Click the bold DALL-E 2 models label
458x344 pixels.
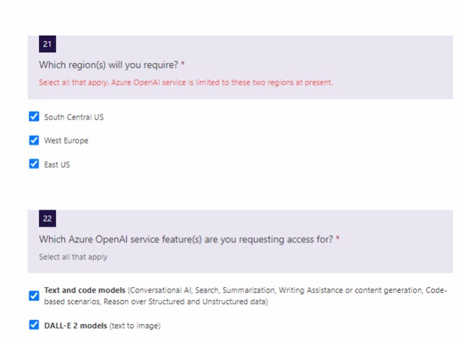[x=76, y=326]
